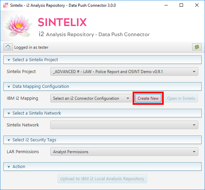Open the i2 Connector Configuration dropdown
The height and width of the screenshot is (190, 205).
coord(91,98)
